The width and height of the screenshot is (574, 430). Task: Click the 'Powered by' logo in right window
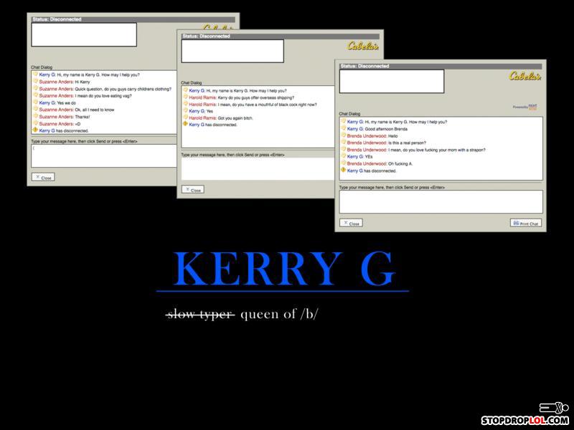(525, 107)
